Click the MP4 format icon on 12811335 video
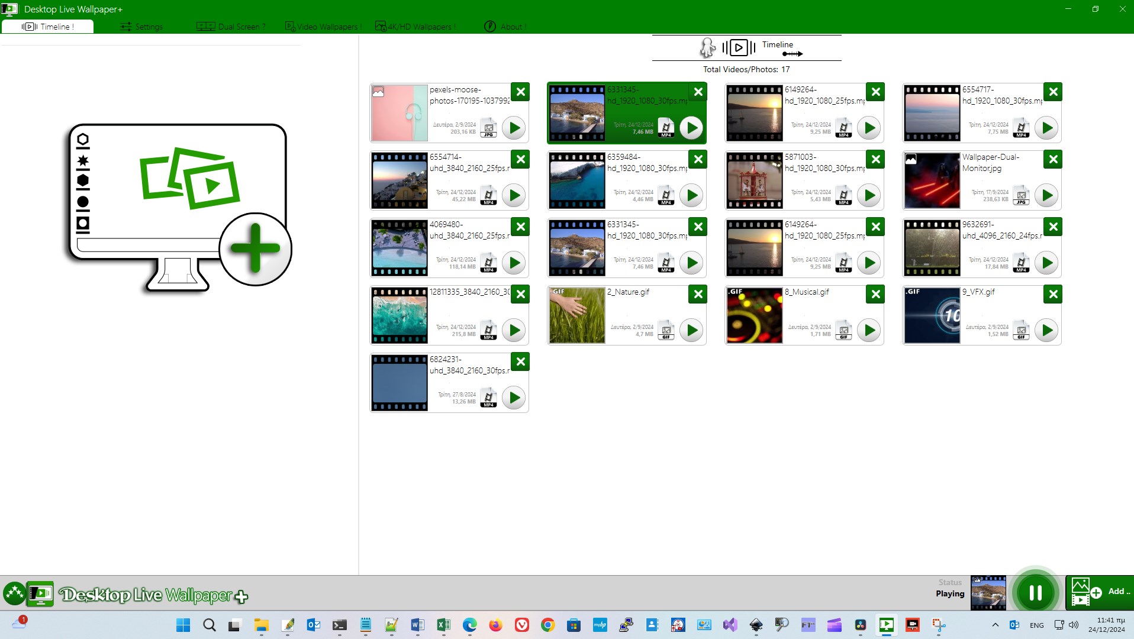 point(488,330)
